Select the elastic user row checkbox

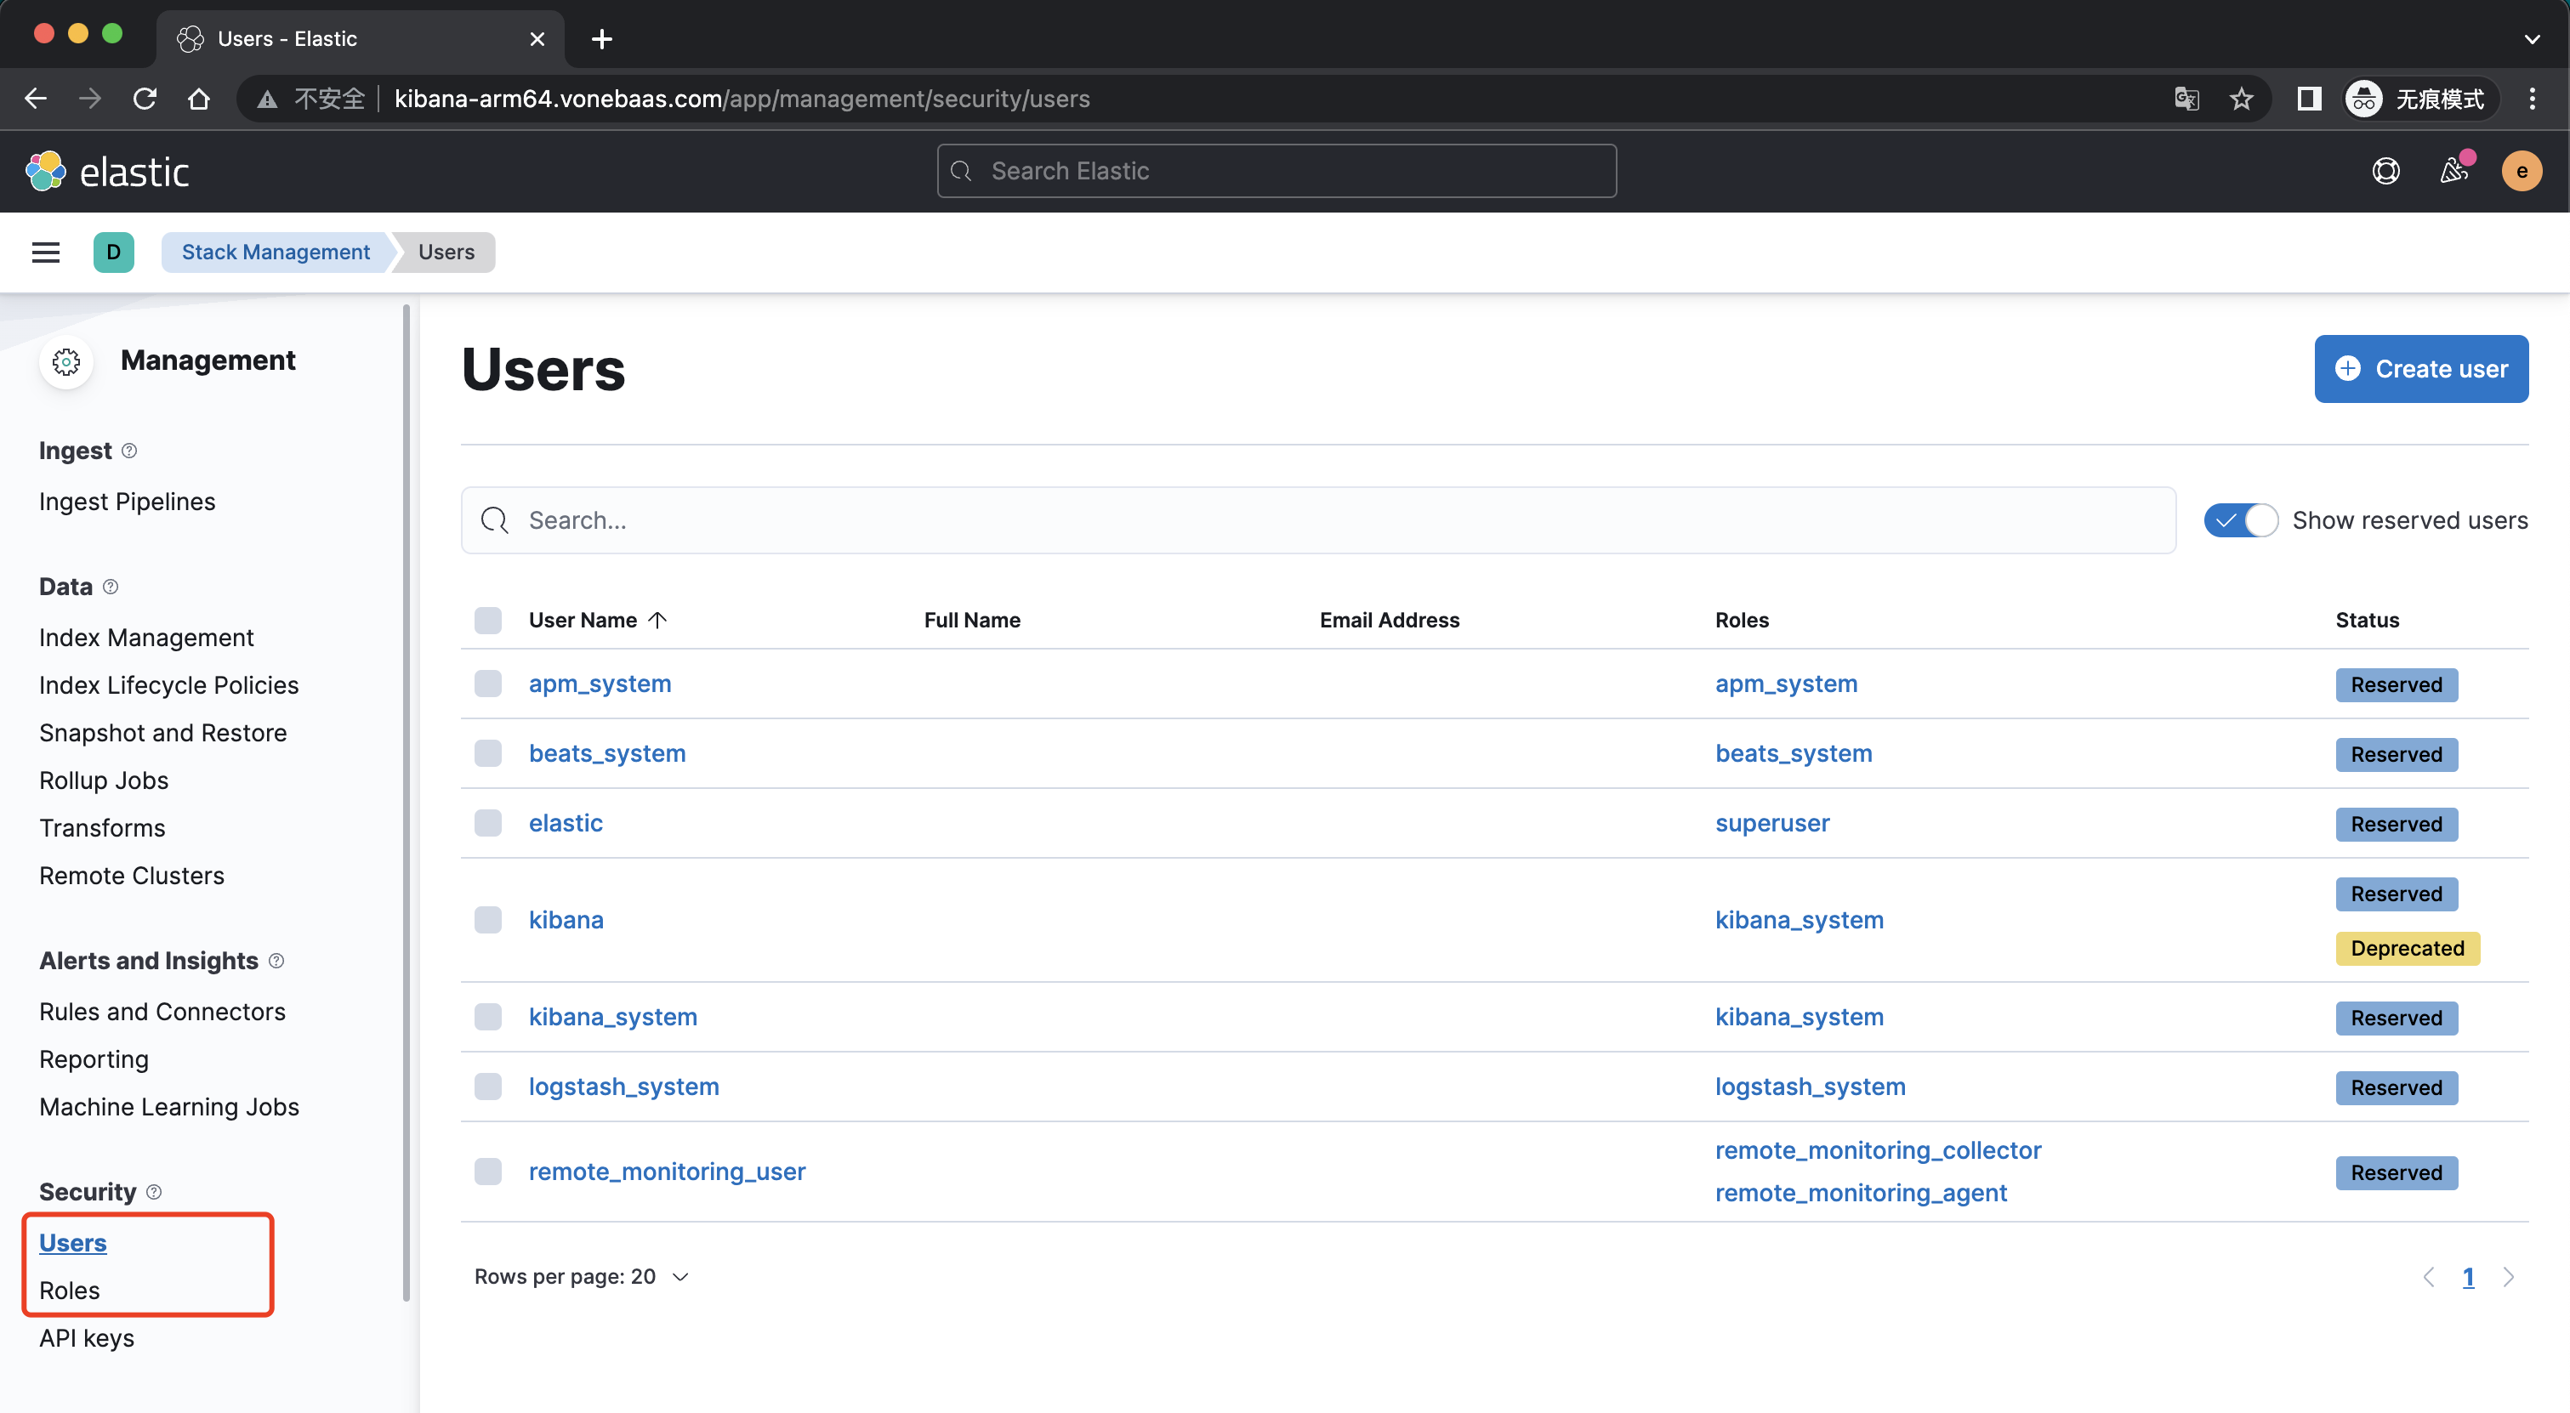(488, 824)
